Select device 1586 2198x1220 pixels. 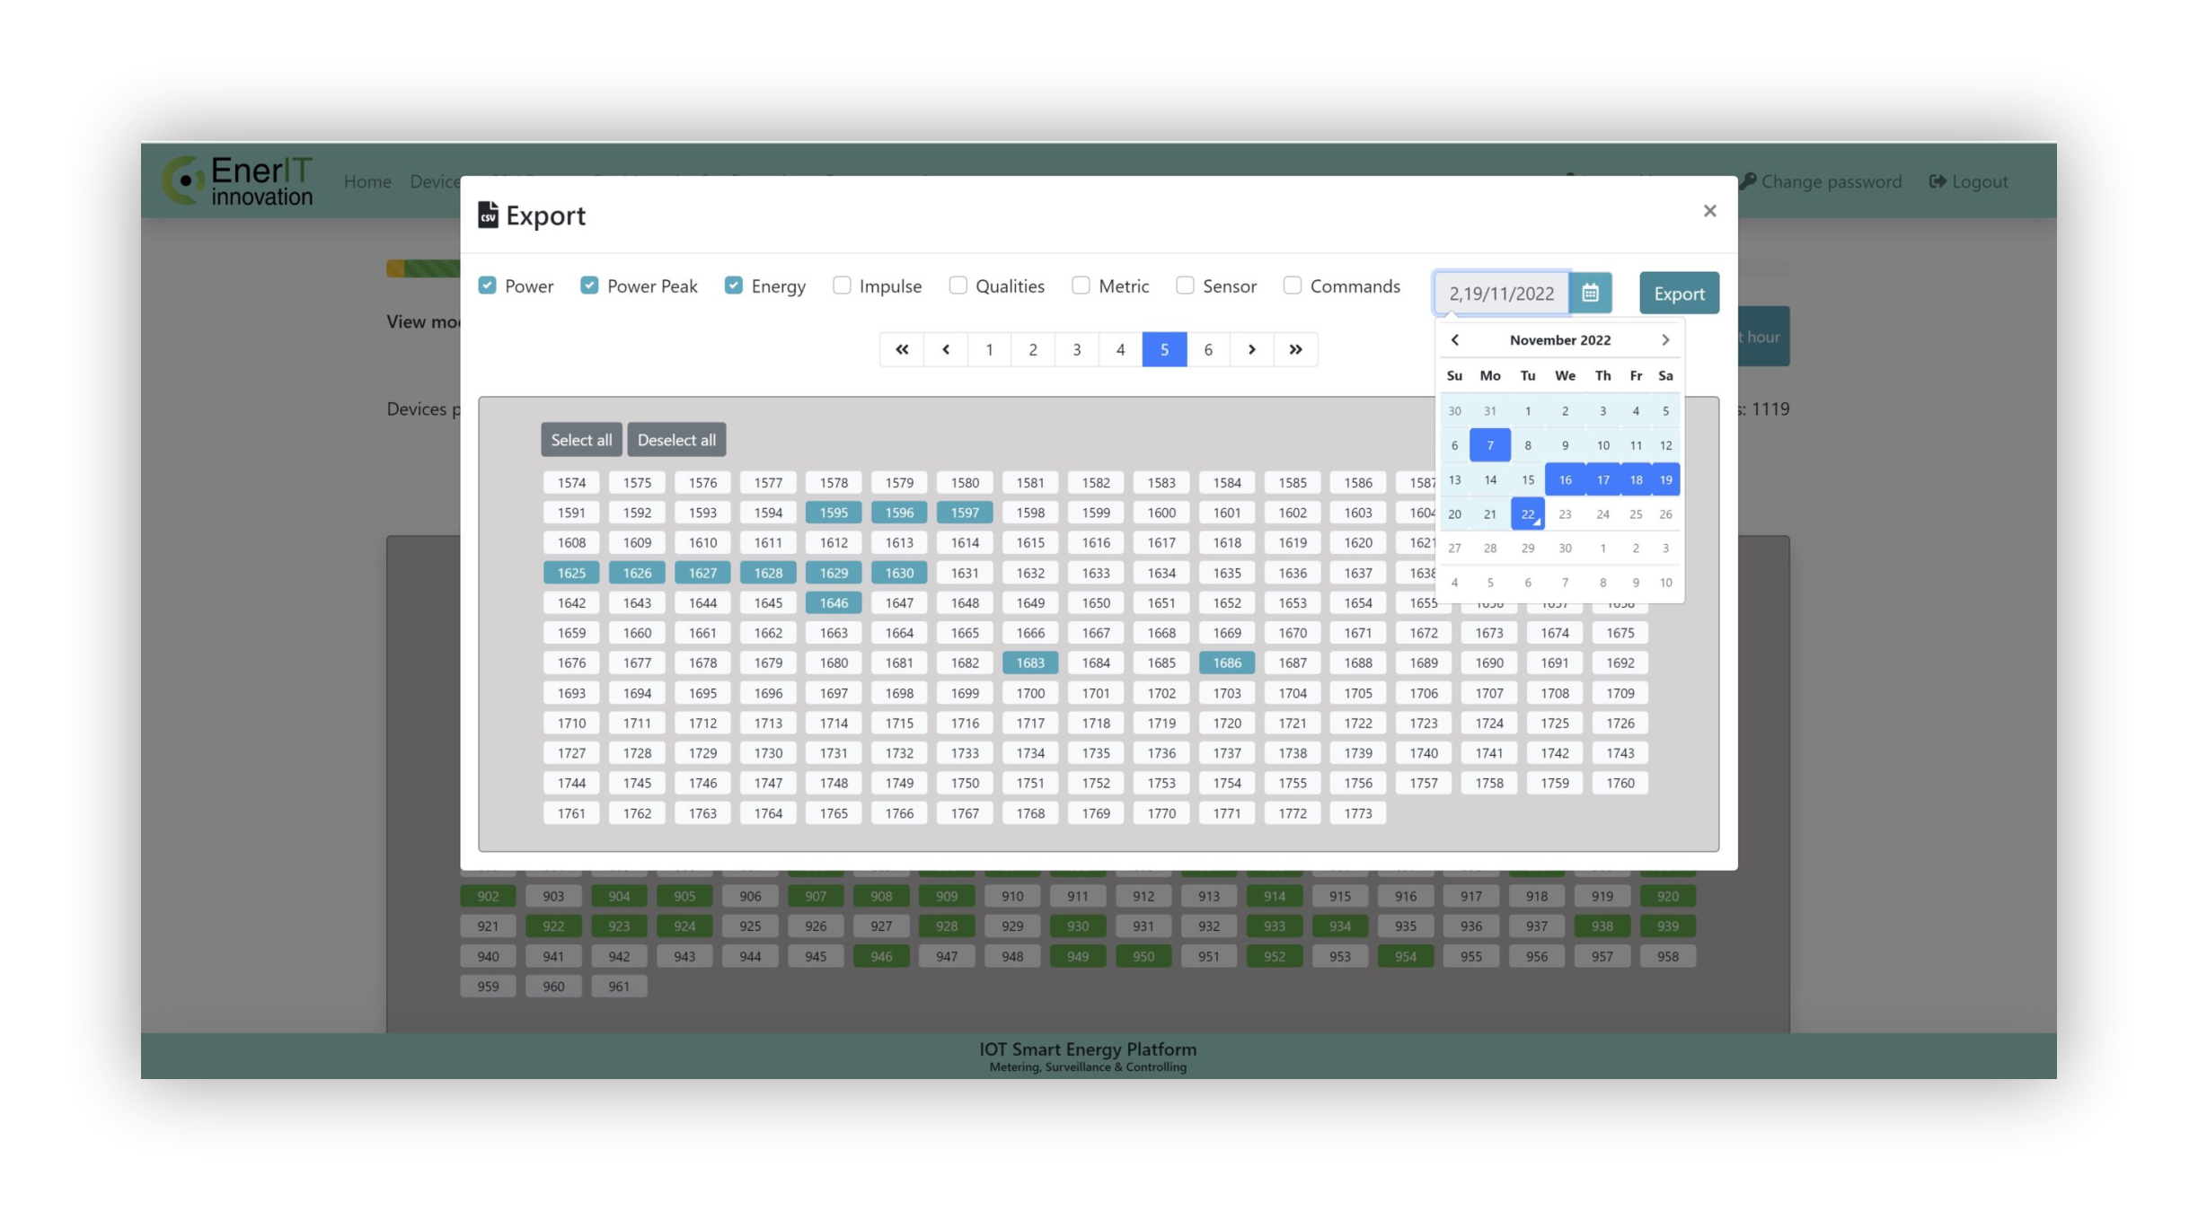point(1358,482)
